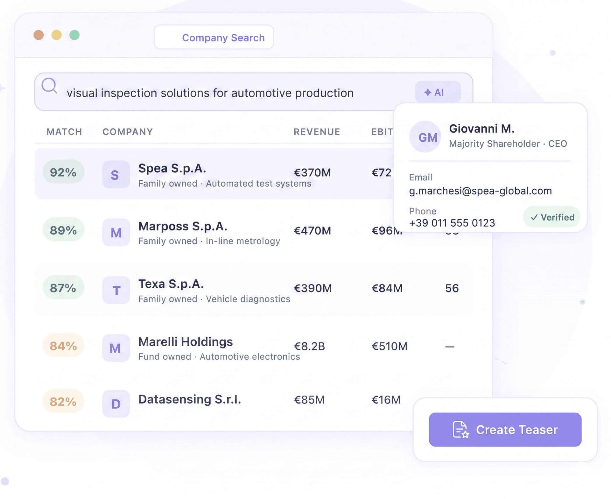This screenshot has height=499, width=611.
Task: Click the 89% match badge
Action: (63, 230)
